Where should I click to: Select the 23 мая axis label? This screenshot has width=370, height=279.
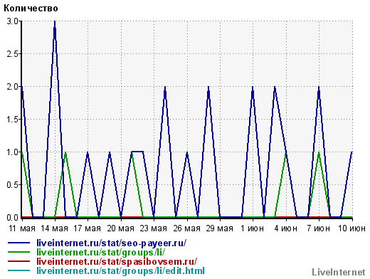(x=154, y=228)
